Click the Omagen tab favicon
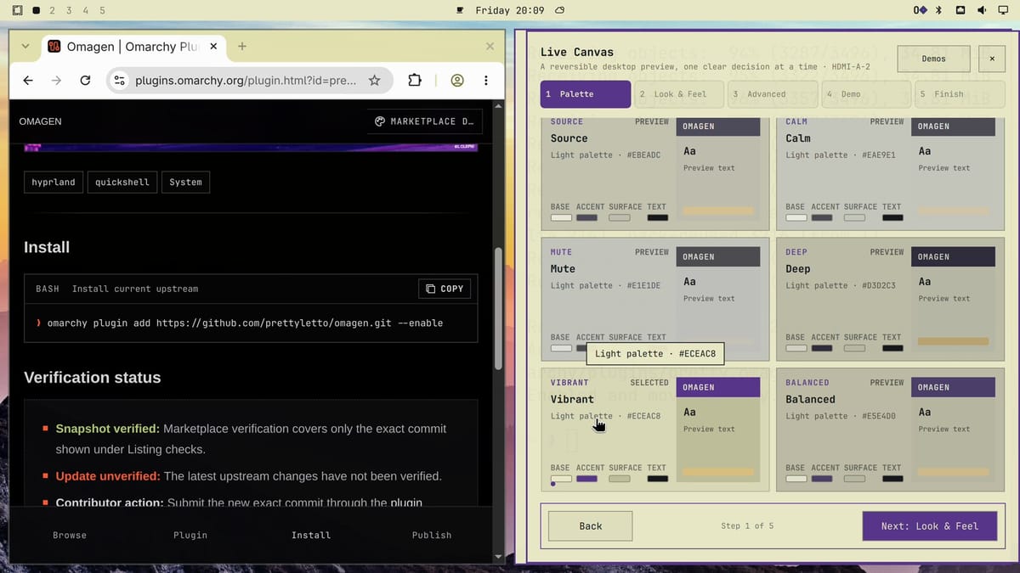1020x573 pixels. pos(54,46)
